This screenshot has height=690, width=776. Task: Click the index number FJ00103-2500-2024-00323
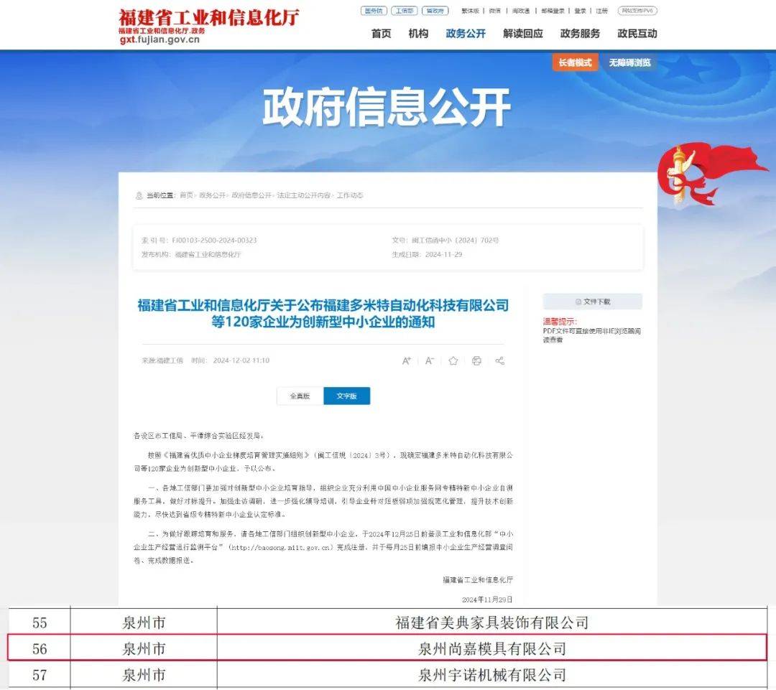pyautogui.click(x=214, y=241)
